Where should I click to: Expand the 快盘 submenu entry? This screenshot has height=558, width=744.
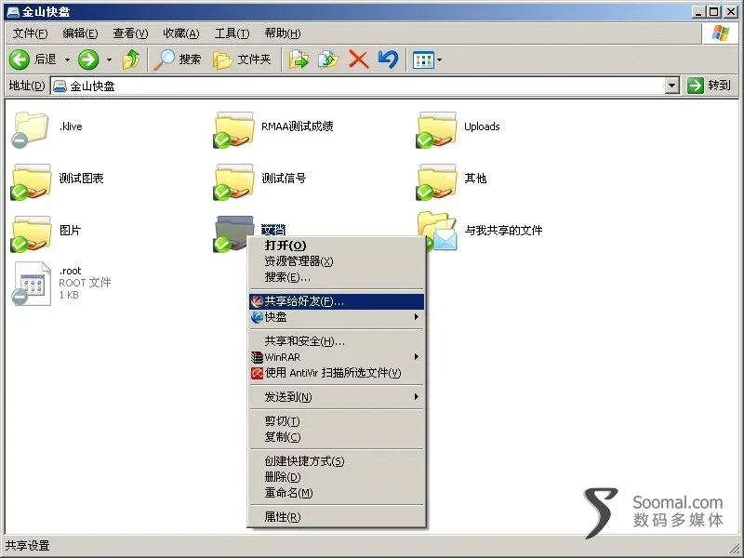pos(337,317)
